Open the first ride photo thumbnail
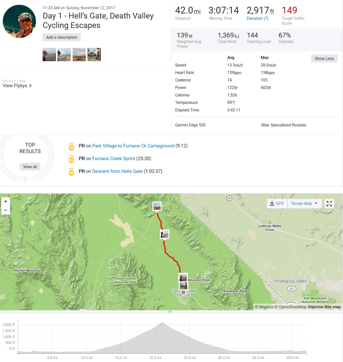 click(x=49, y=54)
